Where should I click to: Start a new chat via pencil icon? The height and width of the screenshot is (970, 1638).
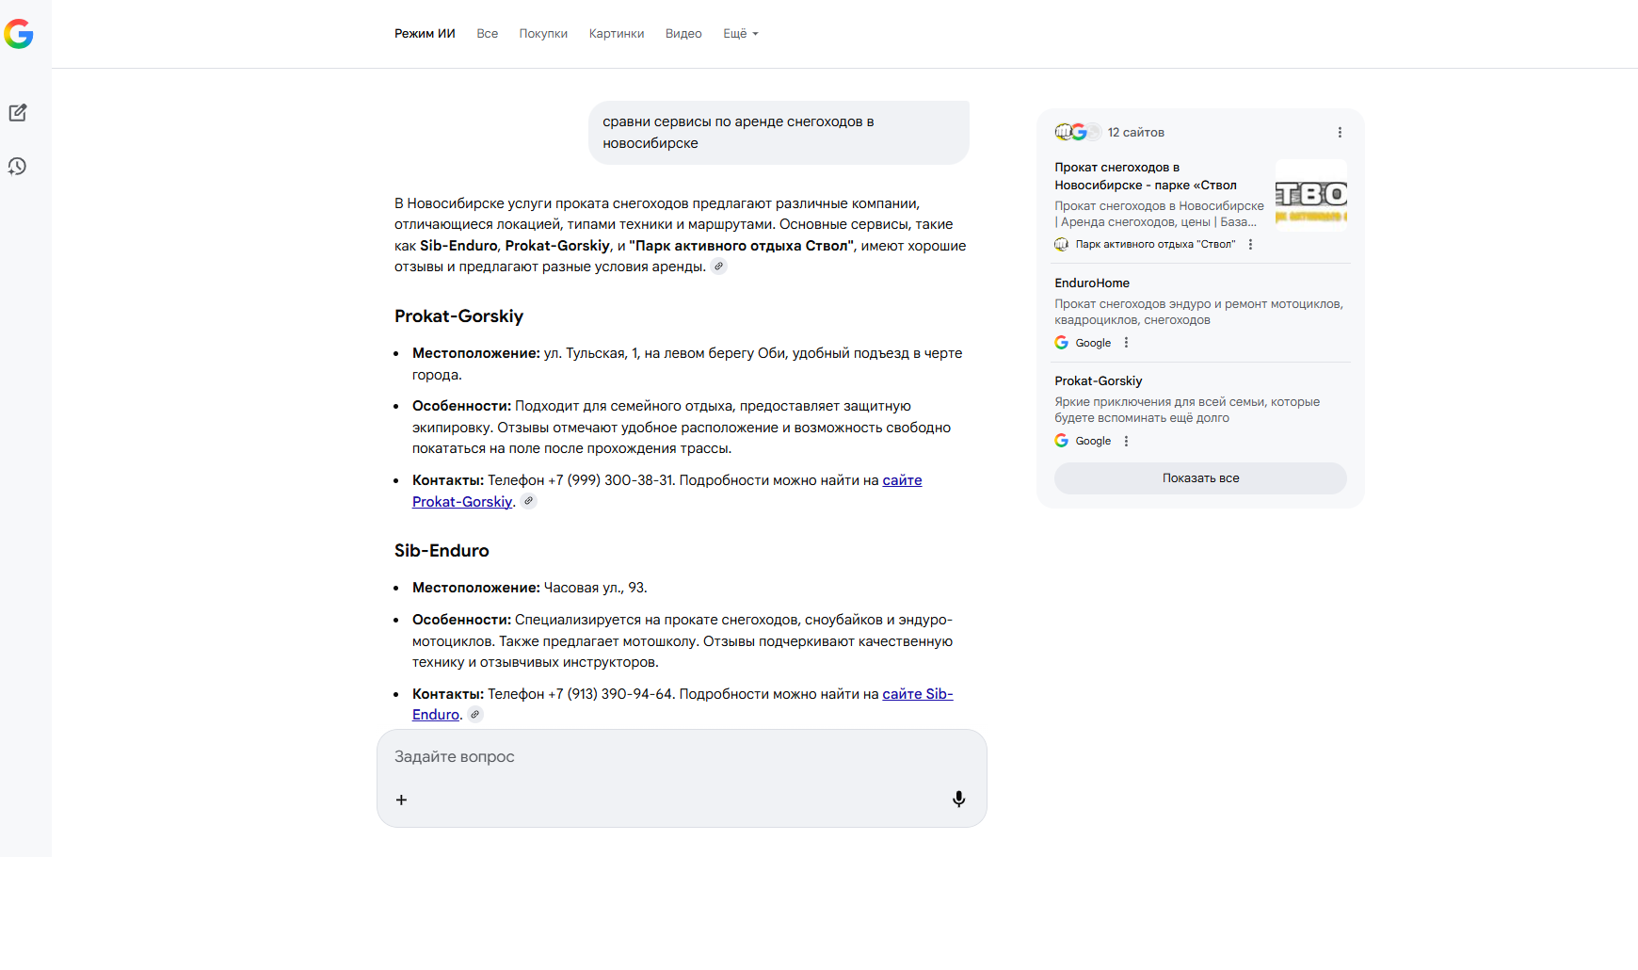pos(18,113)
